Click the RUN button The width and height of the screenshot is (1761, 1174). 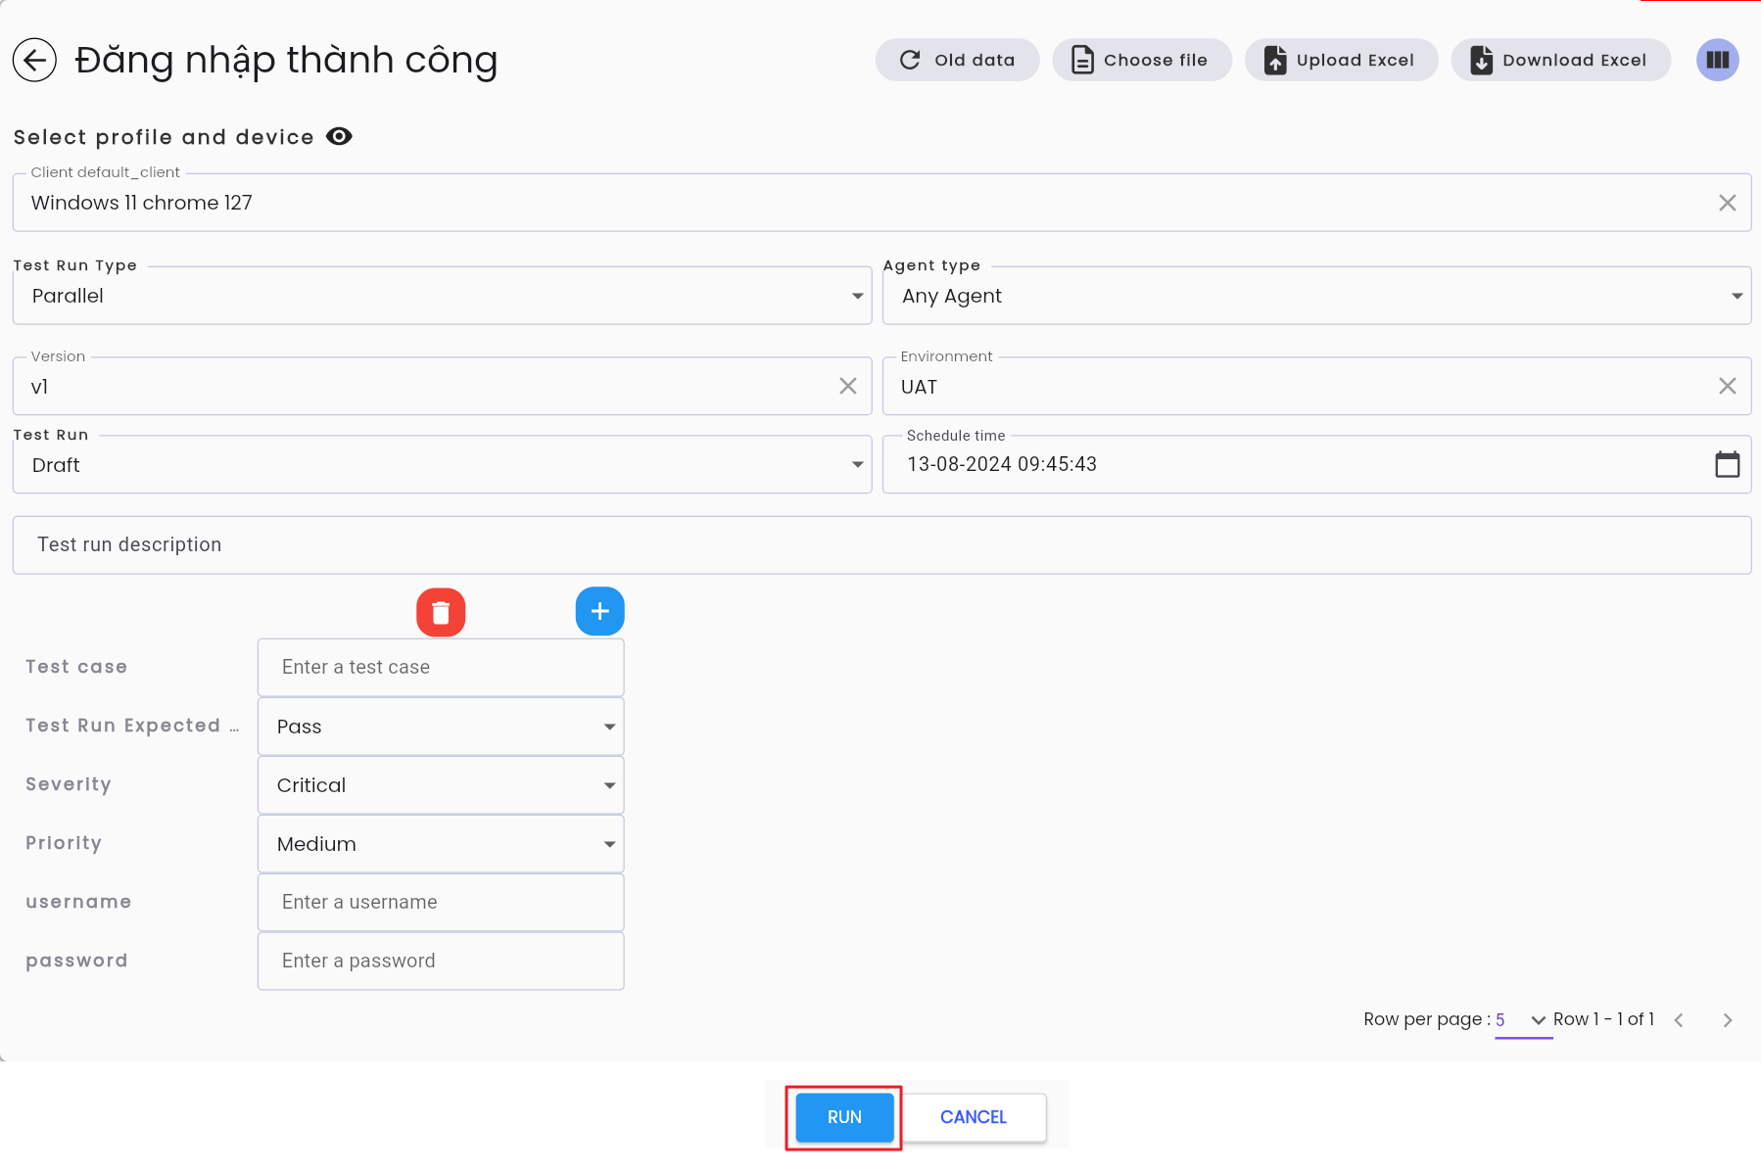click(844, 1117)
